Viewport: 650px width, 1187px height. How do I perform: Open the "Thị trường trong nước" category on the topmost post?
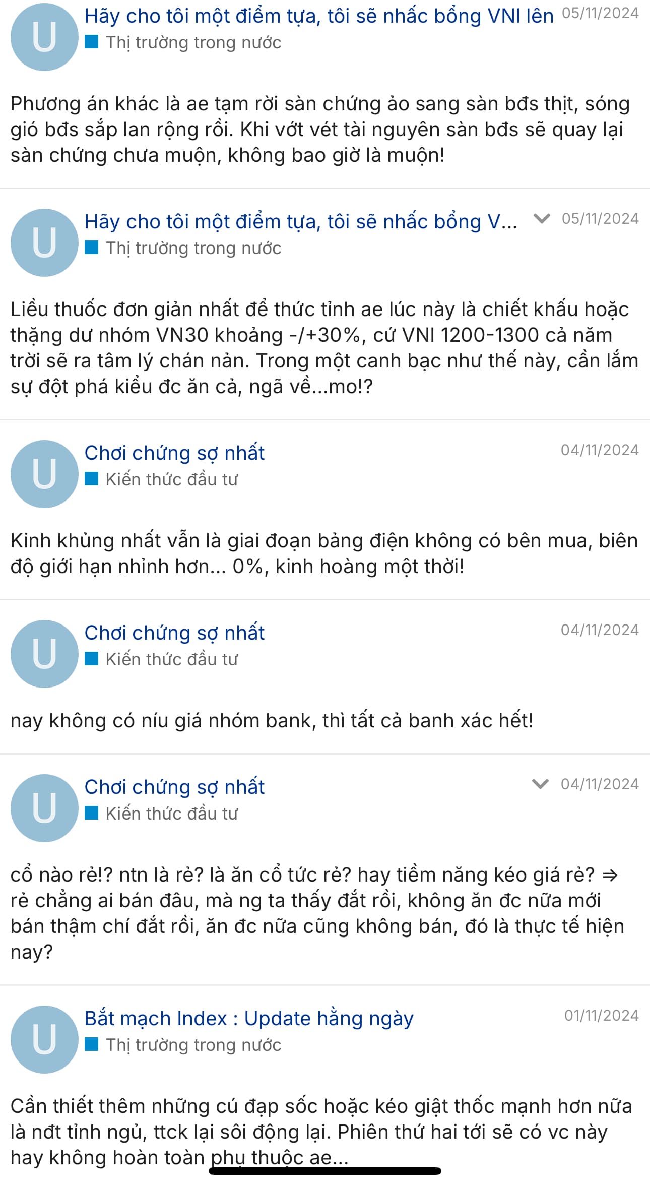pos(193,42)
